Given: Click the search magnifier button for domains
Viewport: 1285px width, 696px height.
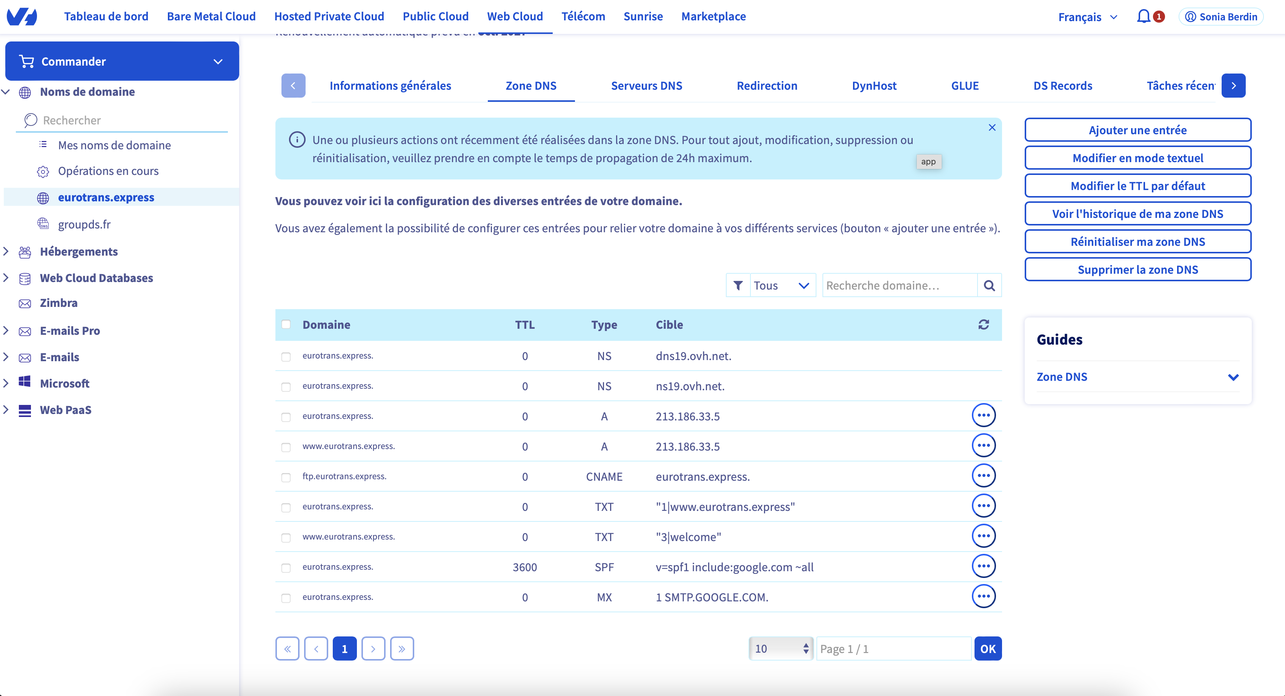Looking at the screenshot, I should [989, 286].
